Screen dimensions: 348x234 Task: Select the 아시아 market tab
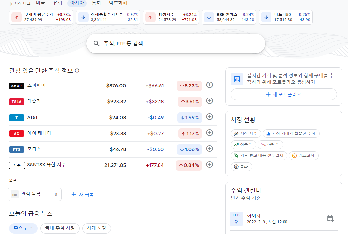pos(77,3)
